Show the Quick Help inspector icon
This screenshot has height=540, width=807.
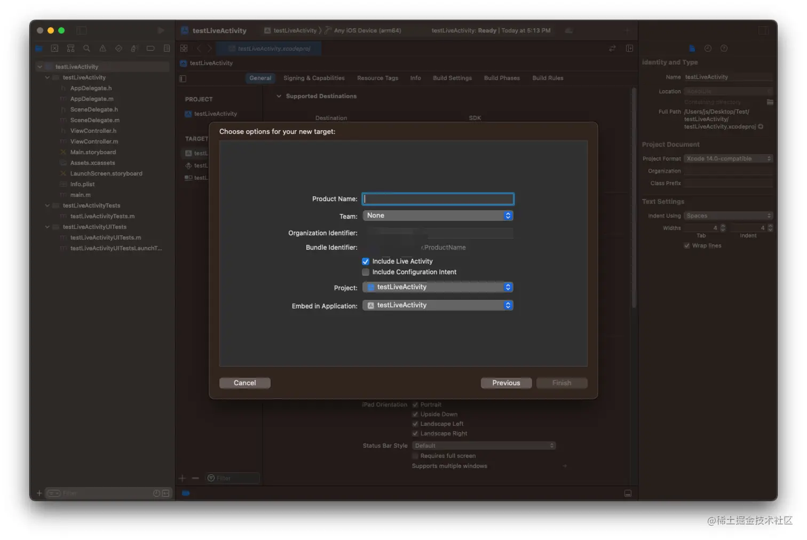[x=724, y=49]
